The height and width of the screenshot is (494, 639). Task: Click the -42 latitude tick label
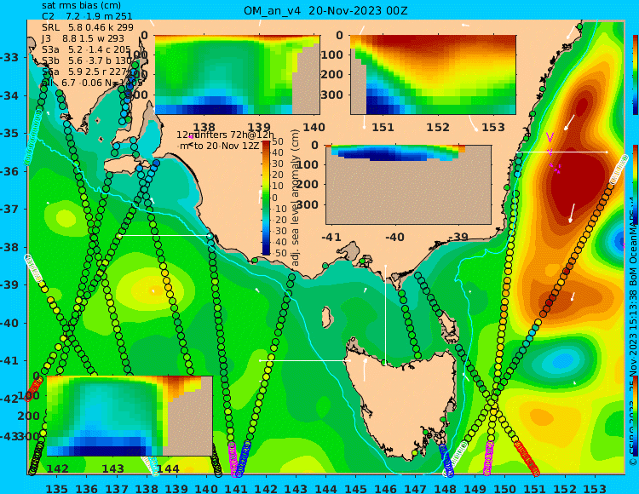coord(9,399)
